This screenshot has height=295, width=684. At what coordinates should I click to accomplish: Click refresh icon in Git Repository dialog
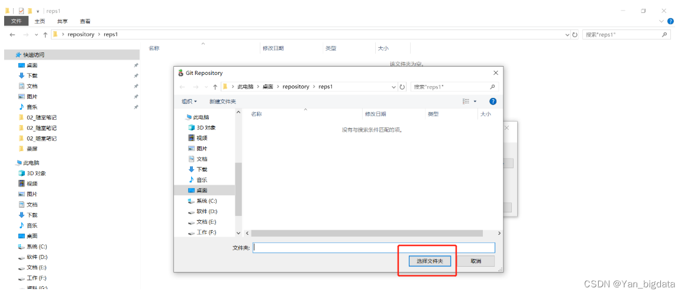[402, 87]
